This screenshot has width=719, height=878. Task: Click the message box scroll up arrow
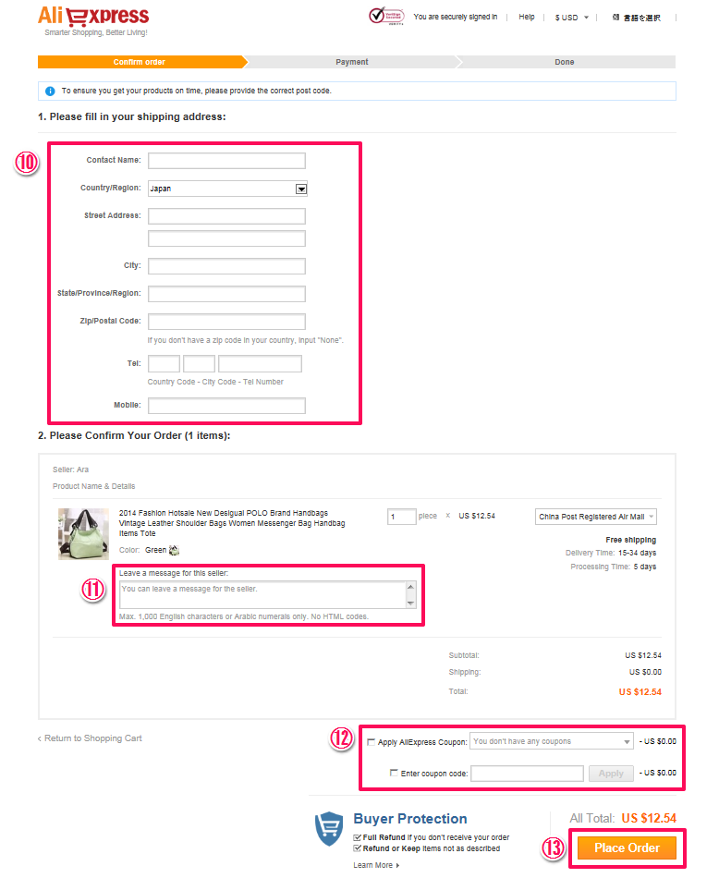click(x=411, y=587)
